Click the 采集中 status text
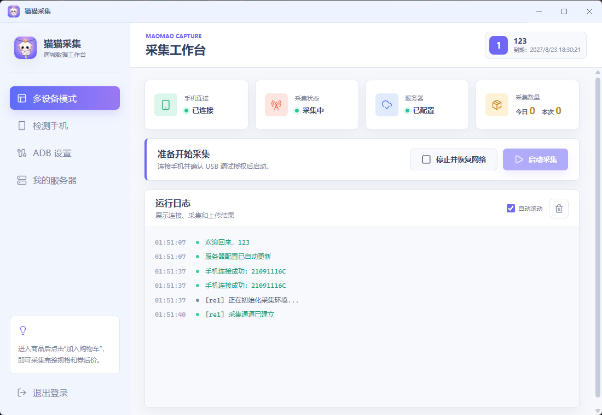The height and width of the screenshot is (415, 602). (x=313, y=110)
